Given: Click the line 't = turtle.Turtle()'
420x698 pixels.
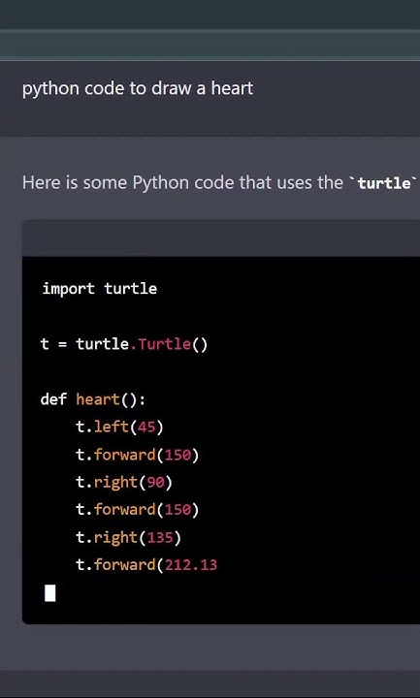Looking at the screenshot, I should (x=124, y=344).
